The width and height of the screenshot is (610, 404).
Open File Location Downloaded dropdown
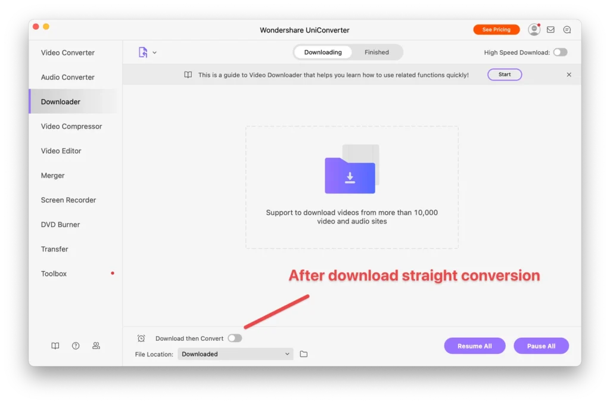click(x=235, y=354)
